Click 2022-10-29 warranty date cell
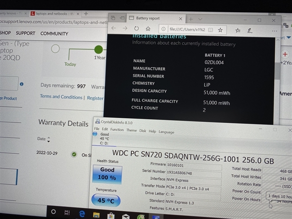The height and width of the screenshot is (219, 292). [x=47, y=153]
